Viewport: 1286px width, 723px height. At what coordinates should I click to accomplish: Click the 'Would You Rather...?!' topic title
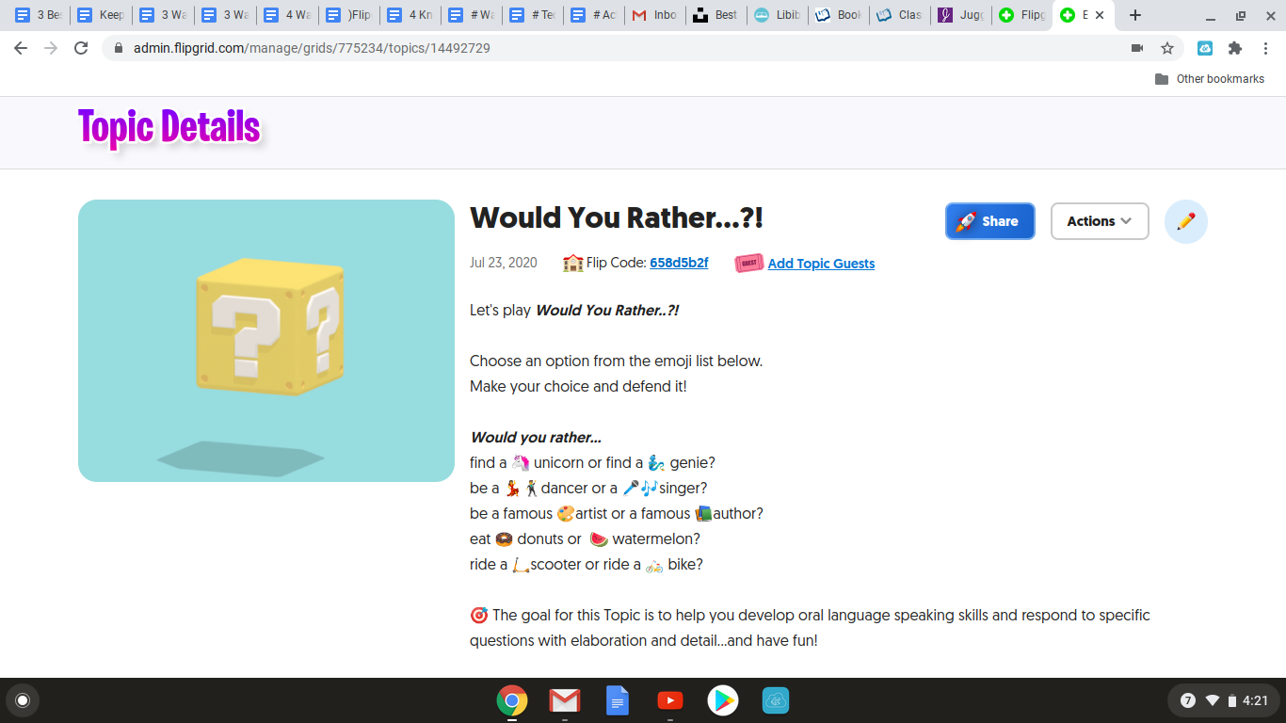(617, 217)
